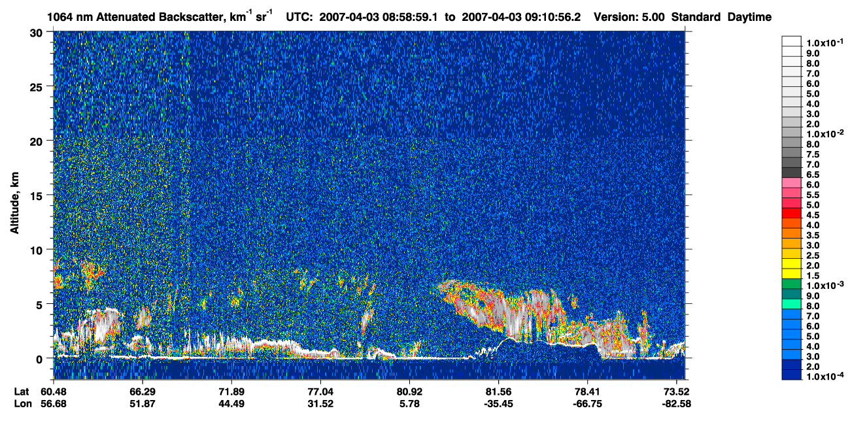Select the teal swatch labeled 9.0
This screenshot has height=436, width=850.
(792, 294)
